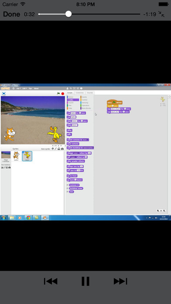Choose new sprite from library icon
171x304 pixels.
tap(52, 149)
